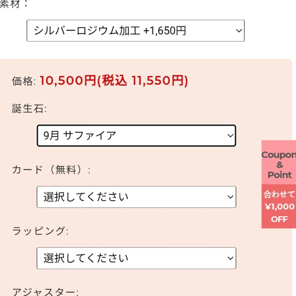
Task: Open the Coupon & Point side banner
Action: coord(279,162)
